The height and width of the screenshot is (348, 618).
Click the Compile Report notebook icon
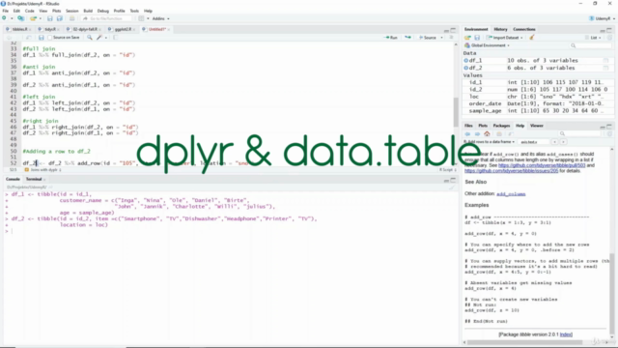115,38
